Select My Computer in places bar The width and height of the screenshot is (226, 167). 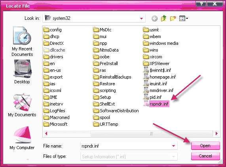point(22,138)
